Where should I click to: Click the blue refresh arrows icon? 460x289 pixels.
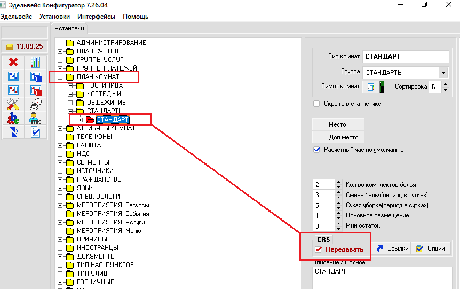[13, 132]
